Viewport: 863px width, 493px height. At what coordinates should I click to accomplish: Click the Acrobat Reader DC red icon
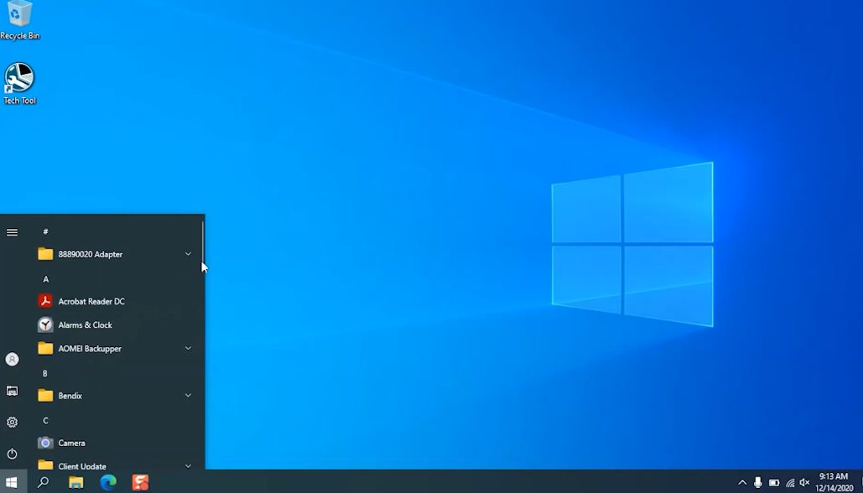45,301
